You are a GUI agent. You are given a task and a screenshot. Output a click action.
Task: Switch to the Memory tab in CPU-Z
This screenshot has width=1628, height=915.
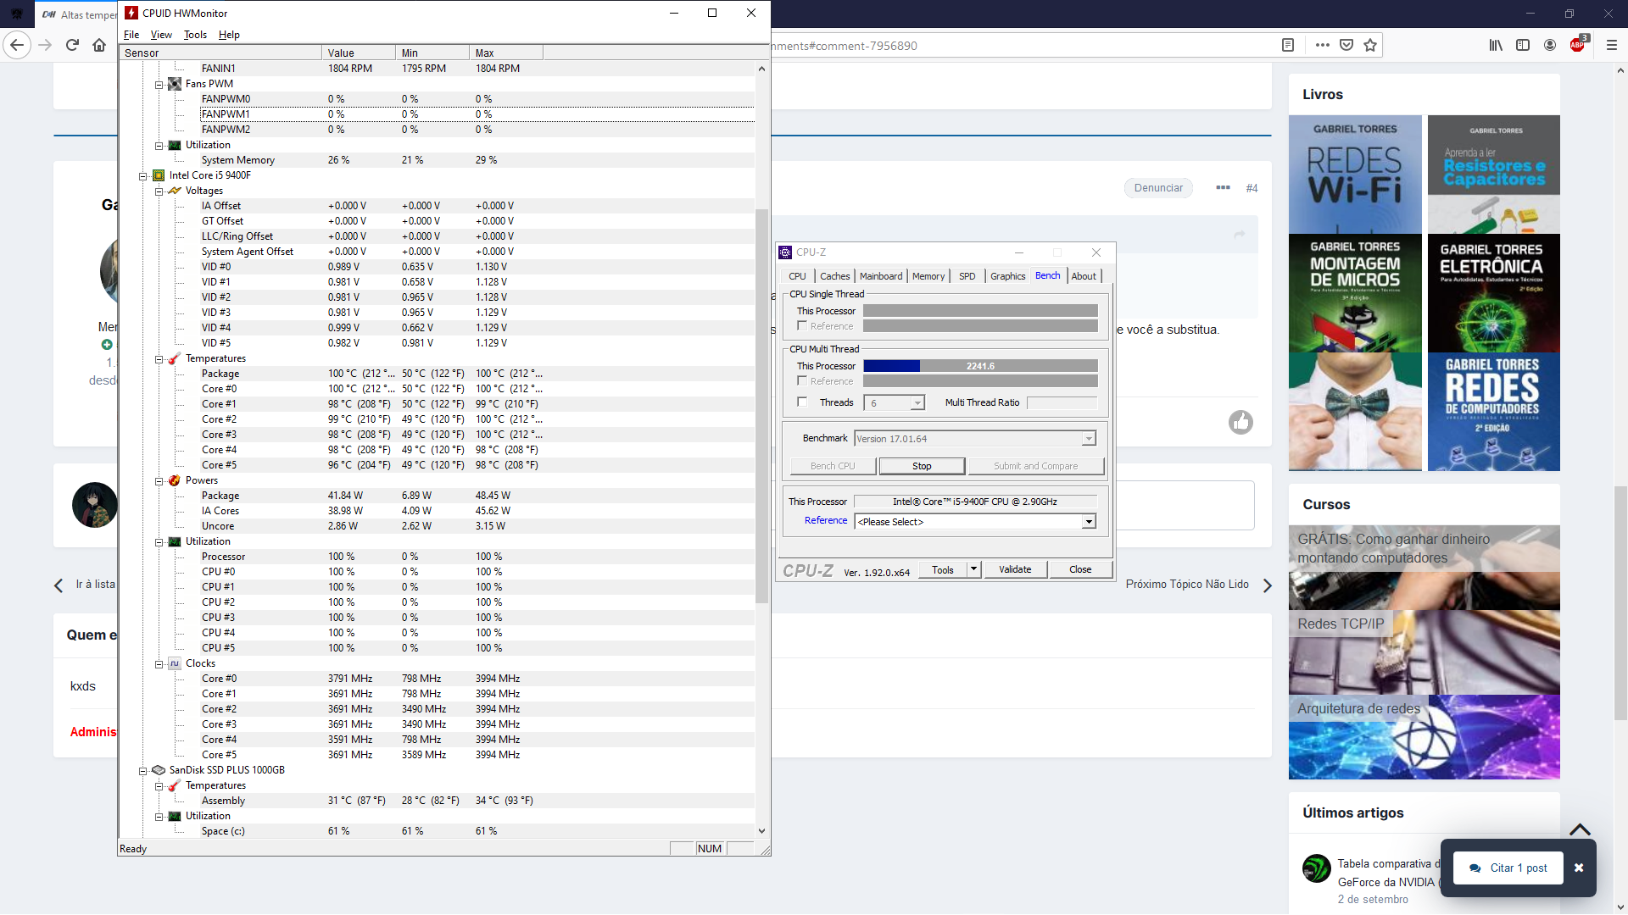(x=928, y=276)
